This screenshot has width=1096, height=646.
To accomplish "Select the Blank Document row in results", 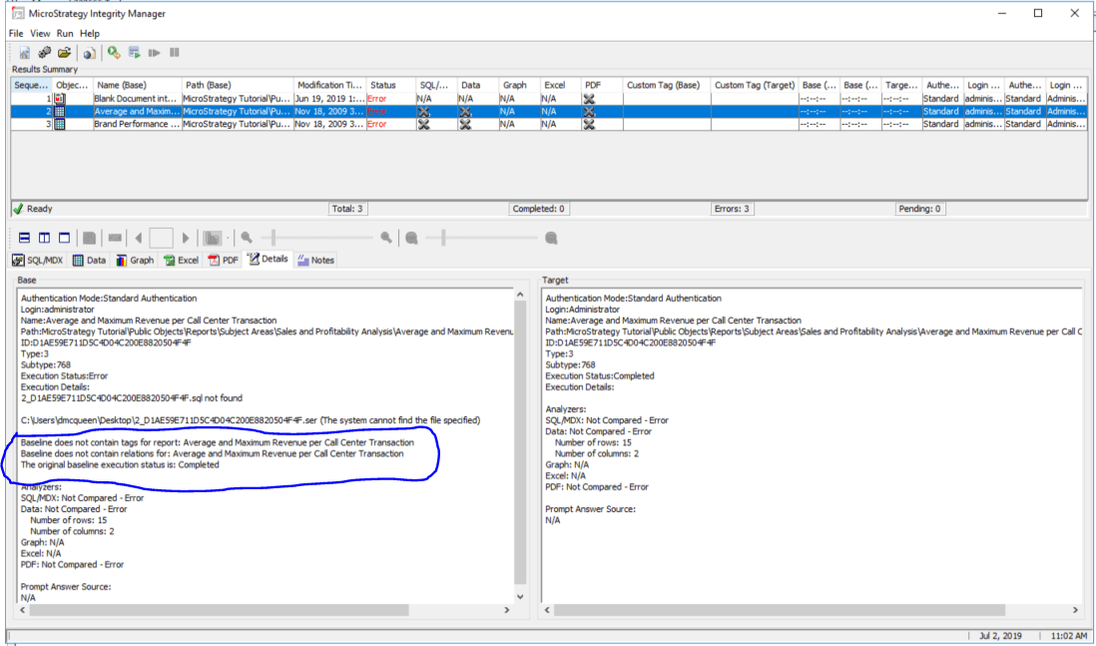I will [137, 99].
